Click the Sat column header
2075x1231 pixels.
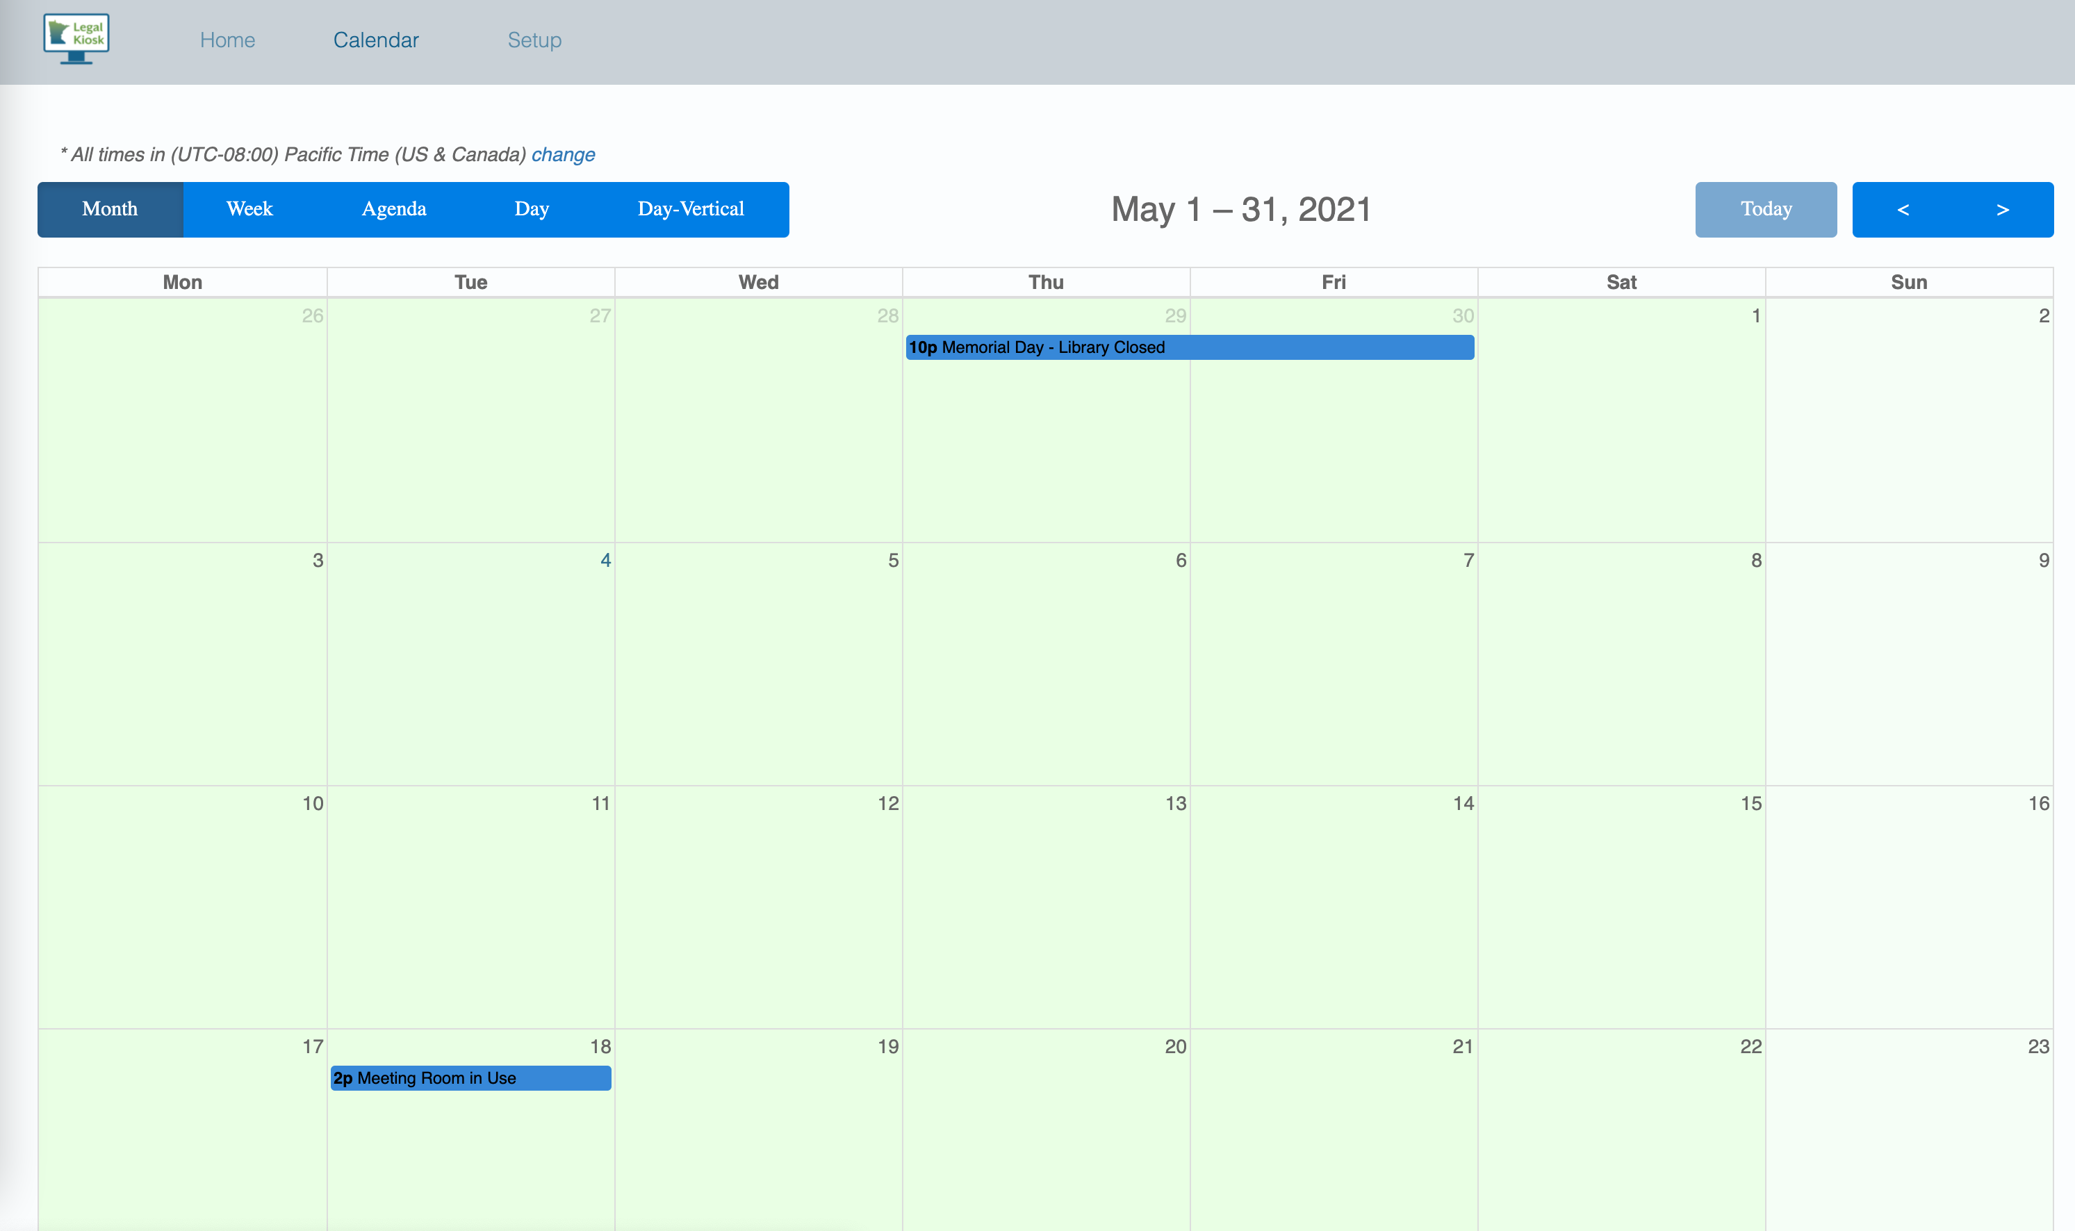(x=1622, y=282)
